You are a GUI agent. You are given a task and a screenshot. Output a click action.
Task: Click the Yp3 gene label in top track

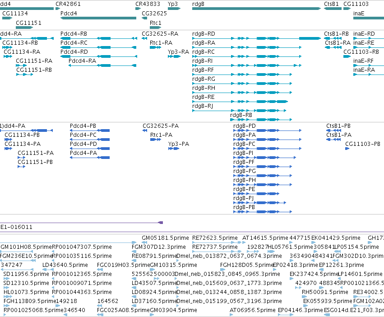pyautogui.click(x=173, y=4)
